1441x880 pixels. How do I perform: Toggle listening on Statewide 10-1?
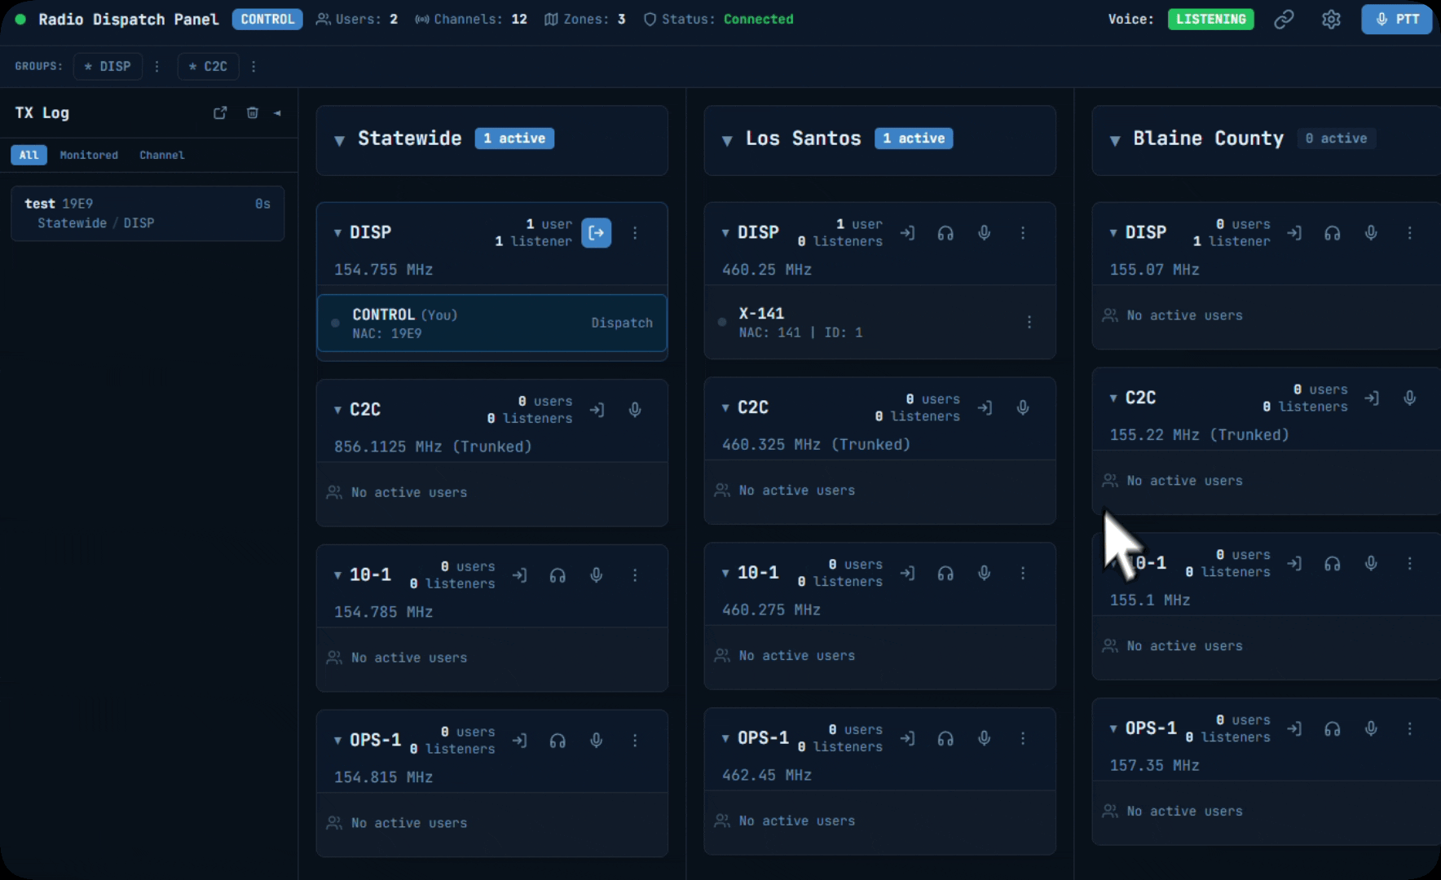[x=557, y=575]
